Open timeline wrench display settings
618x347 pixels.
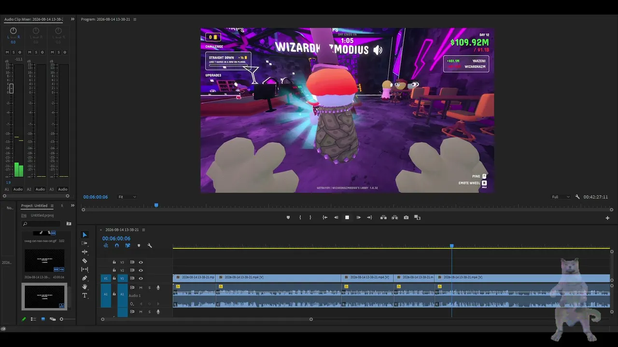click(x=150, y=245)
